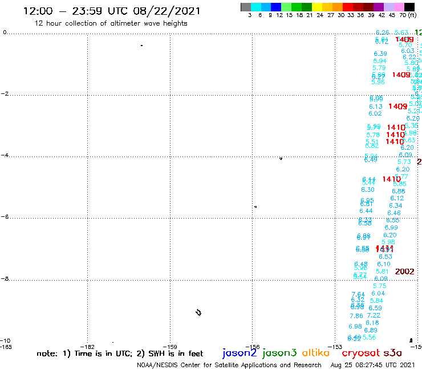Click the green 'jason3' satellite label
Screen dimensions: 422x370
pos(279,353)
